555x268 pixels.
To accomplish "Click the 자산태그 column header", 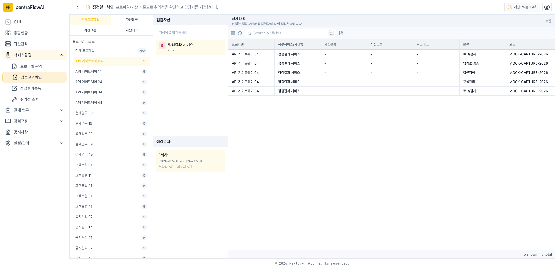I will click(x=436, y=44).
